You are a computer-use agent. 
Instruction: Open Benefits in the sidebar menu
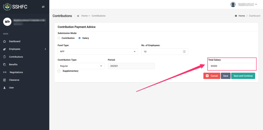13,64
